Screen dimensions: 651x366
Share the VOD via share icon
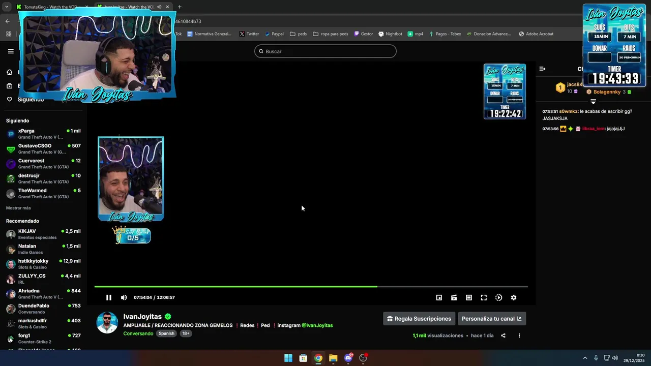click(503, 335)
